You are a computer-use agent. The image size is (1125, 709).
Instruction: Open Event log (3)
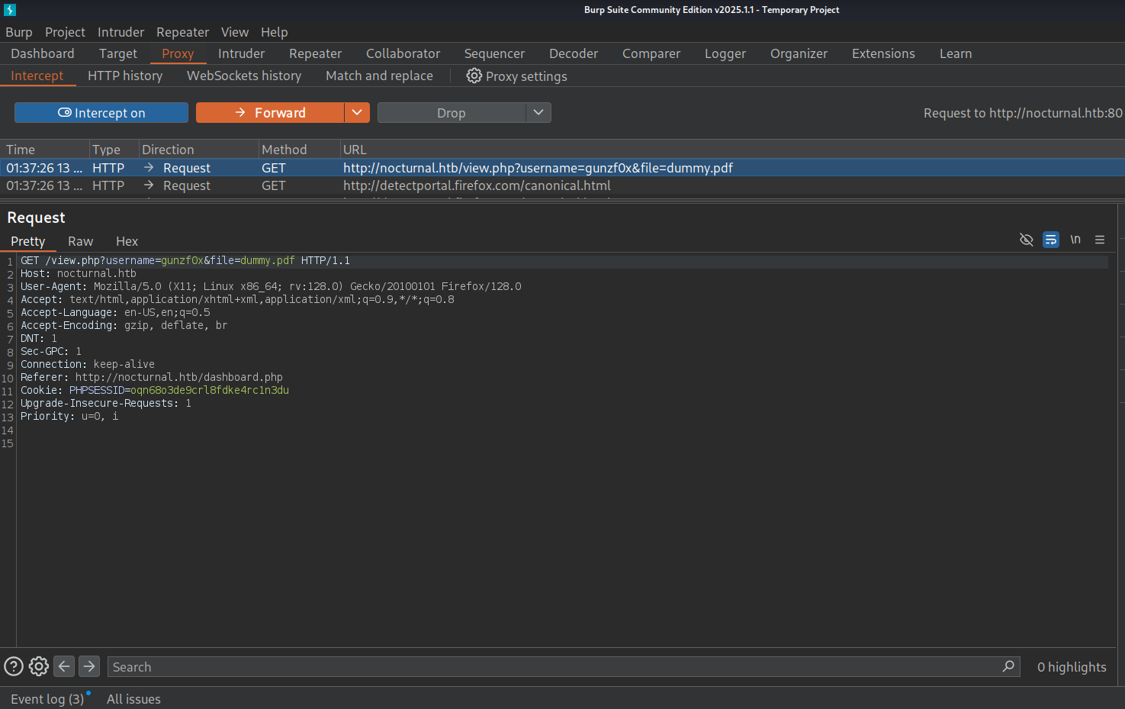(47, 699)
